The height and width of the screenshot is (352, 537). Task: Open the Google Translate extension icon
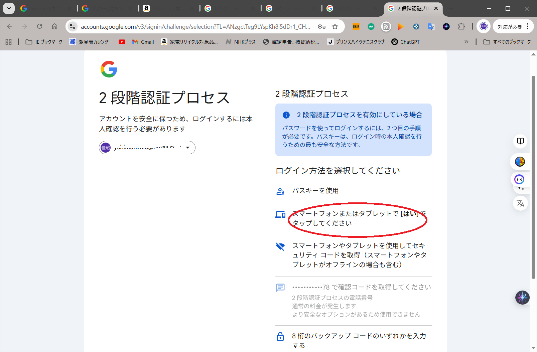coord(431,26)
